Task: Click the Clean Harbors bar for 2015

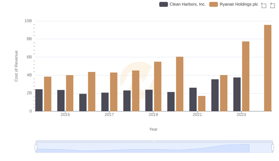Action: tap(61, 101)
